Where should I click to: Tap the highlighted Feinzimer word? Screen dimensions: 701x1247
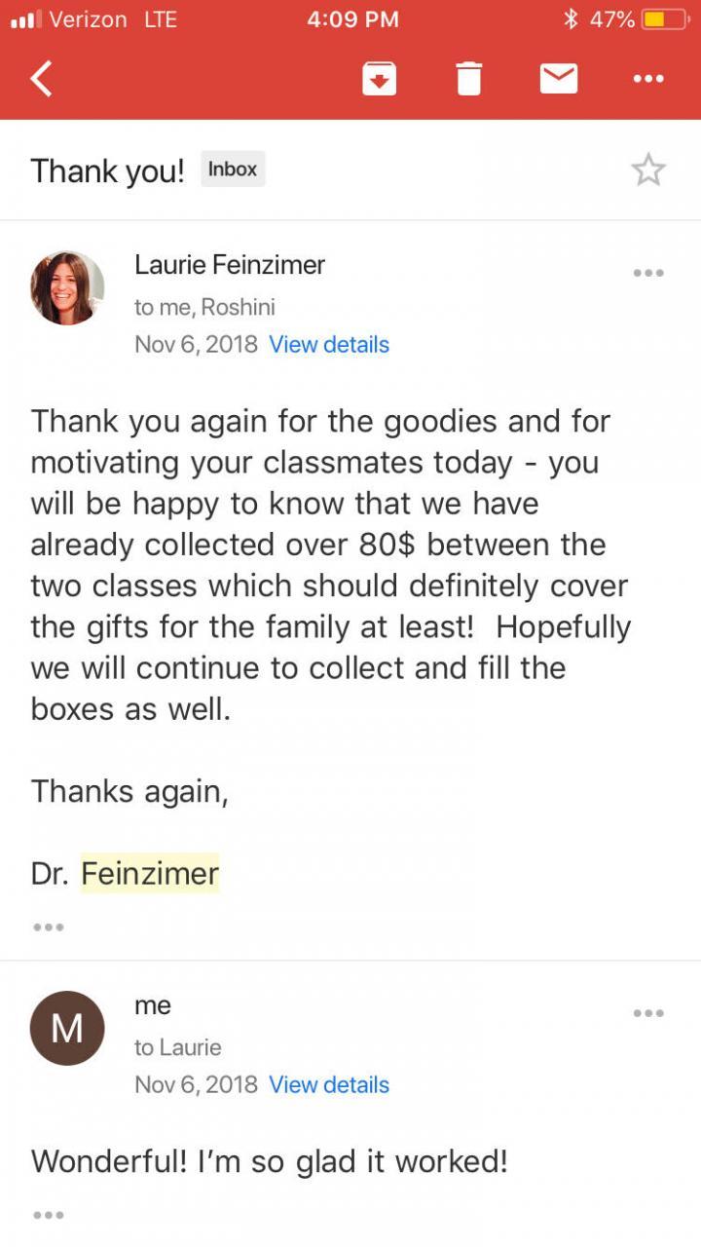[150, 873]
